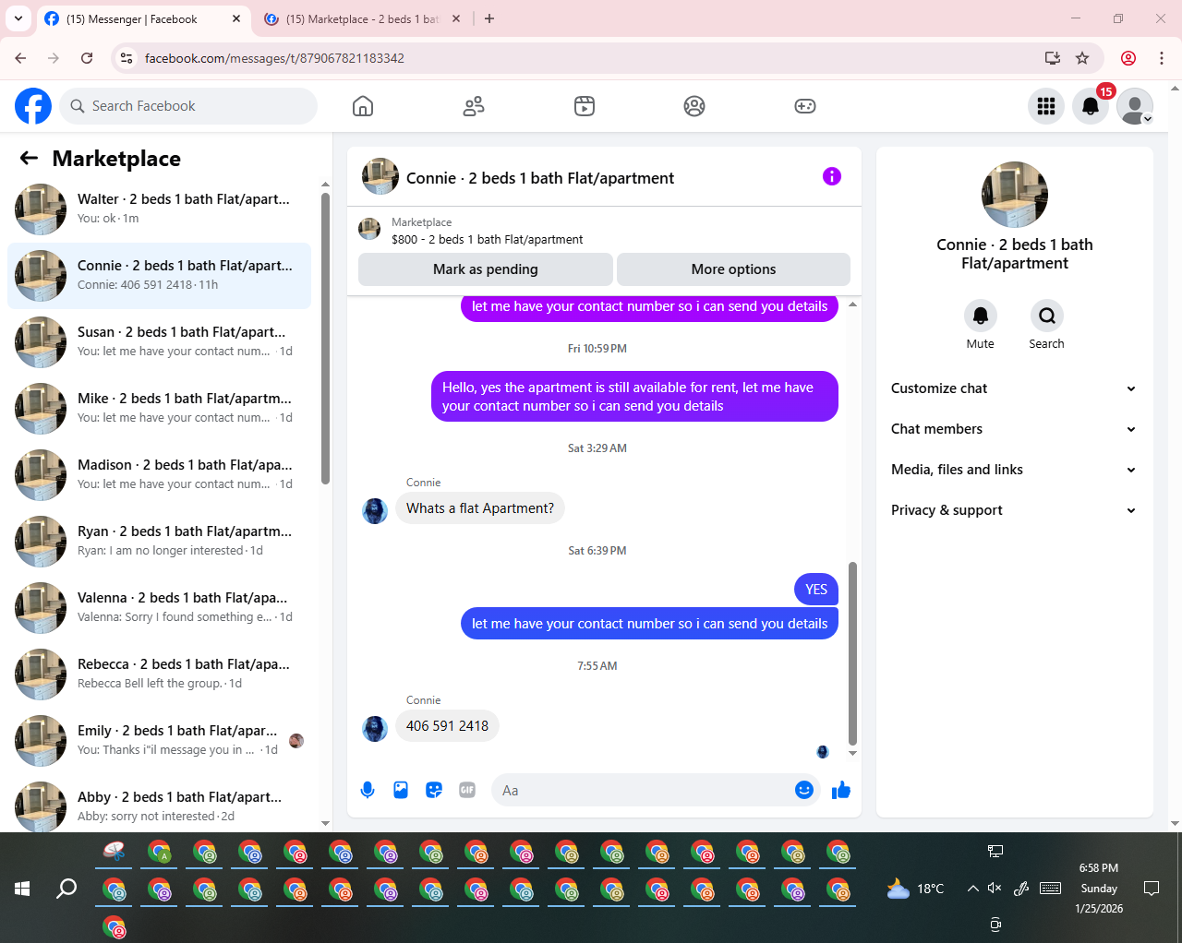1182x943 pixels.
Task: Send a thumbs-up like
Action: click(841, 790)
